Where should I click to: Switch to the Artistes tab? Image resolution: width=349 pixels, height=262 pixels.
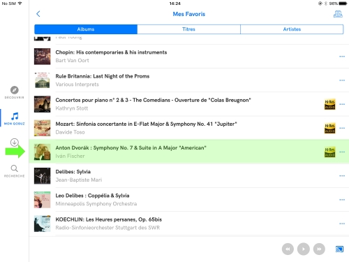pos(292,29)
